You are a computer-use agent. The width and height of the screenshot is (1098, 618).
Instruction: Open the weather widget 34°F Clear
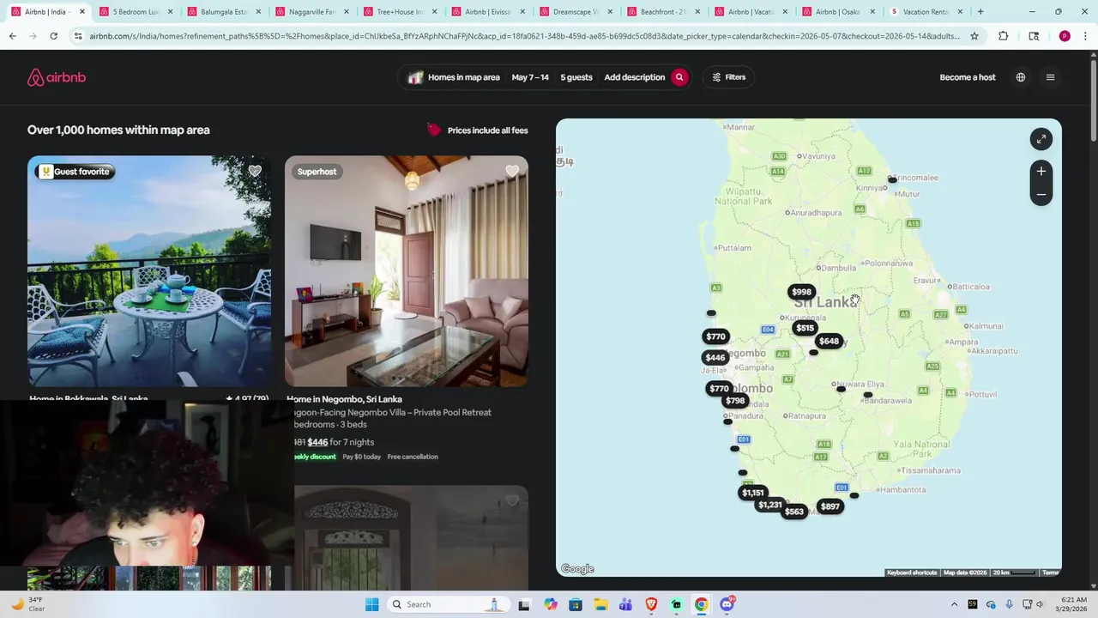27,604
